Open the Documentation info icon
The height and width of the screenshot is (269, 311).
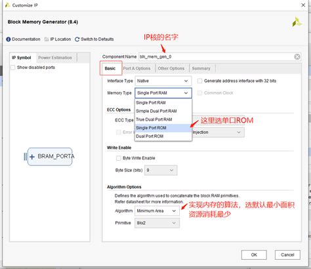tap(9, 39)
